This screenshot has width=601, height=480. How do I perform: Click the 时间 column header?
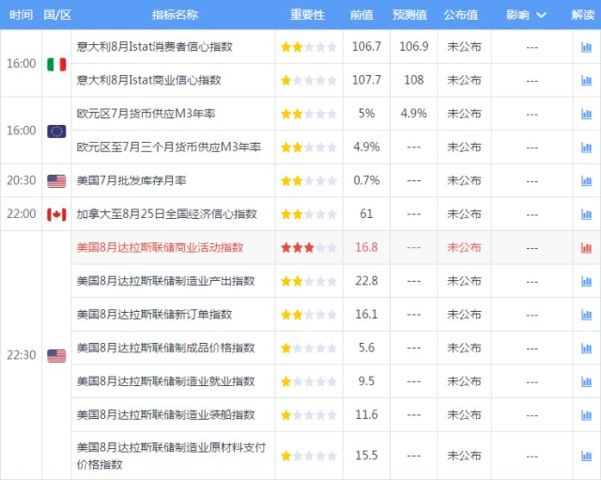[x=21, y=15]
